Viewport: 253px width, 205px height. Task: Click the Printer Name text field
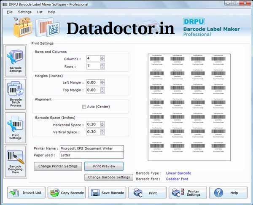point(92,148)
